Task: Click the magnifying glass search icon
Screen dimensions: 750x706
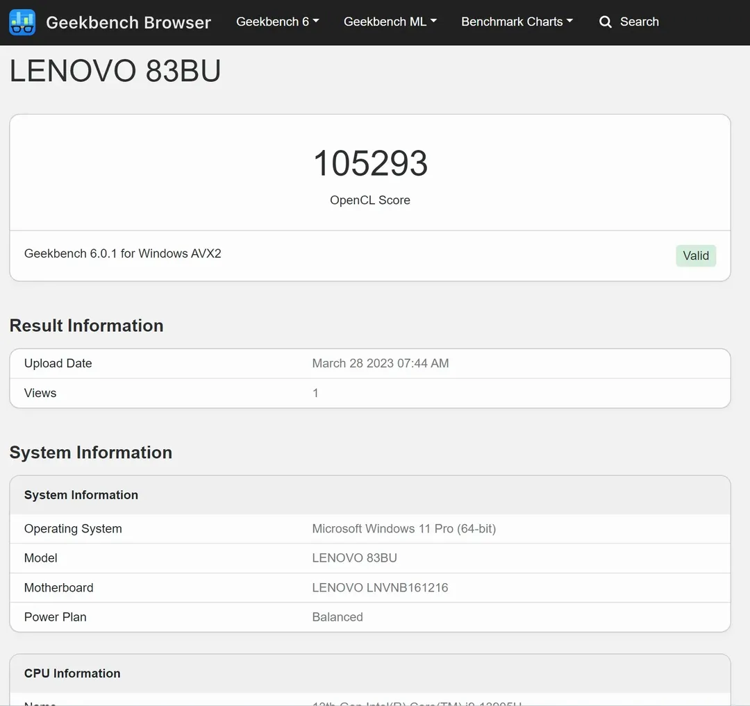Action: coord(606,22)
